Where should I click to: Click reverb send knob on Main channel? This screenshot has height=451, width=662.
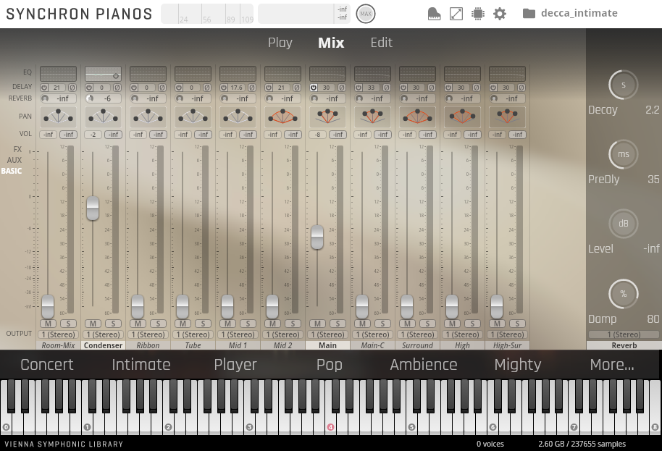[x=314, y=98]
